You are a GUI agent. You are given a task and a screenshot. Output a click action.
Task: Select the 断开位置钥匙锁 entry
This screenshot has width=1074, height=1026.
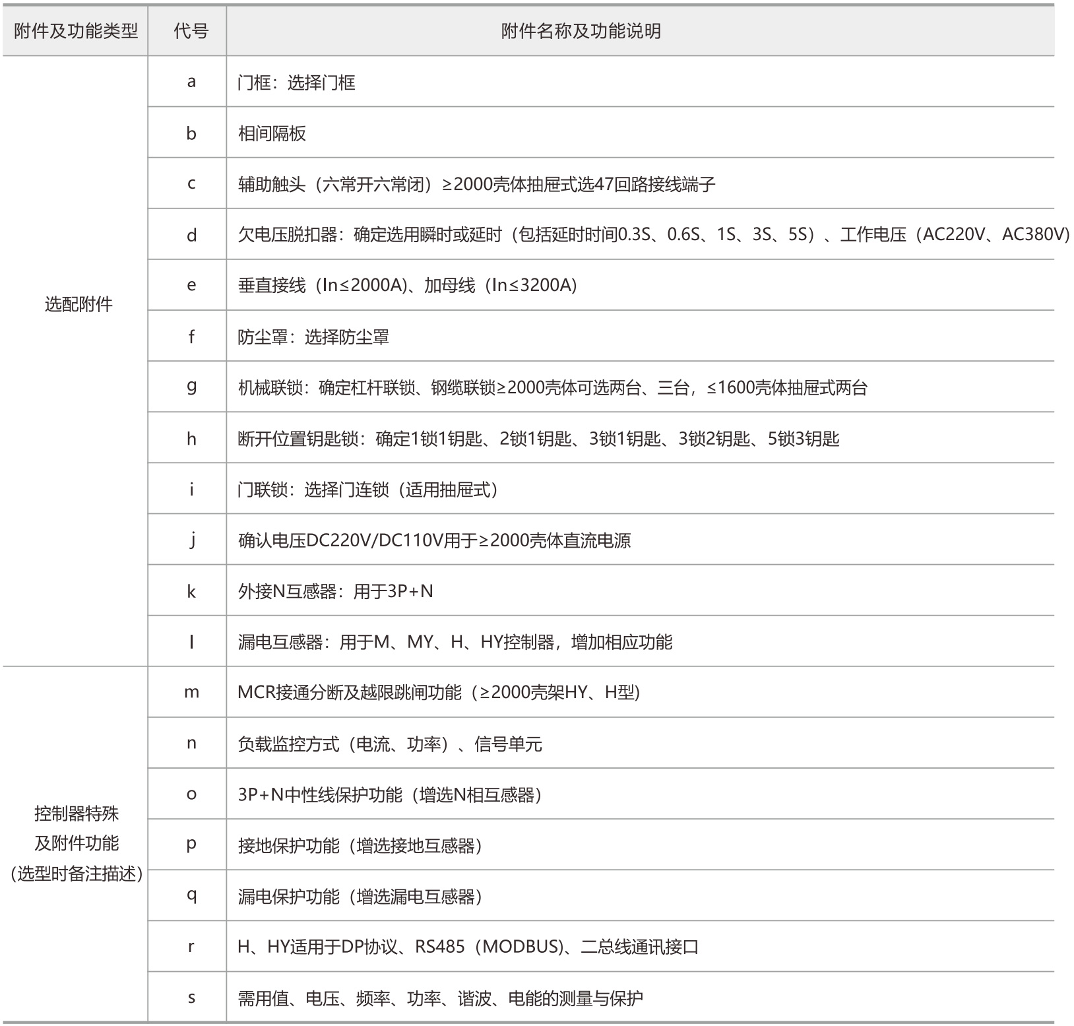tap(538, 439)
